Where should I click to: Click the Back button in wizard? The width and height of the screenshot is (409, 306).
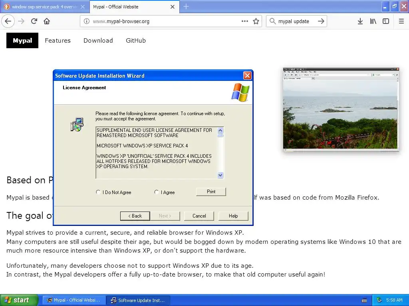tap(135, 216)
